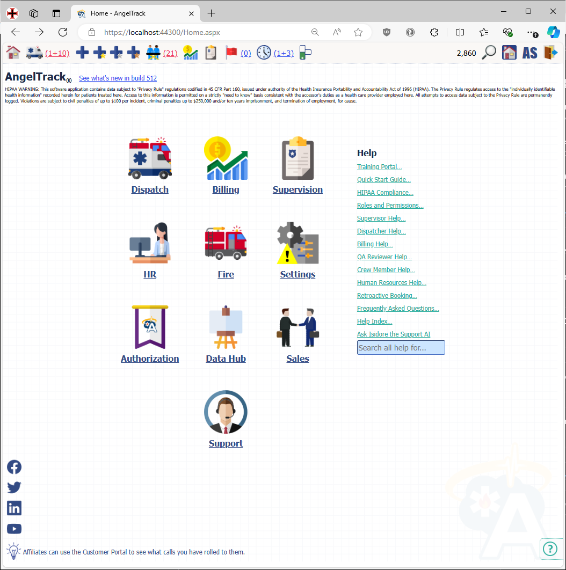
Task: Open the 'See what's new in build 512' link
Action: [118, 78]
